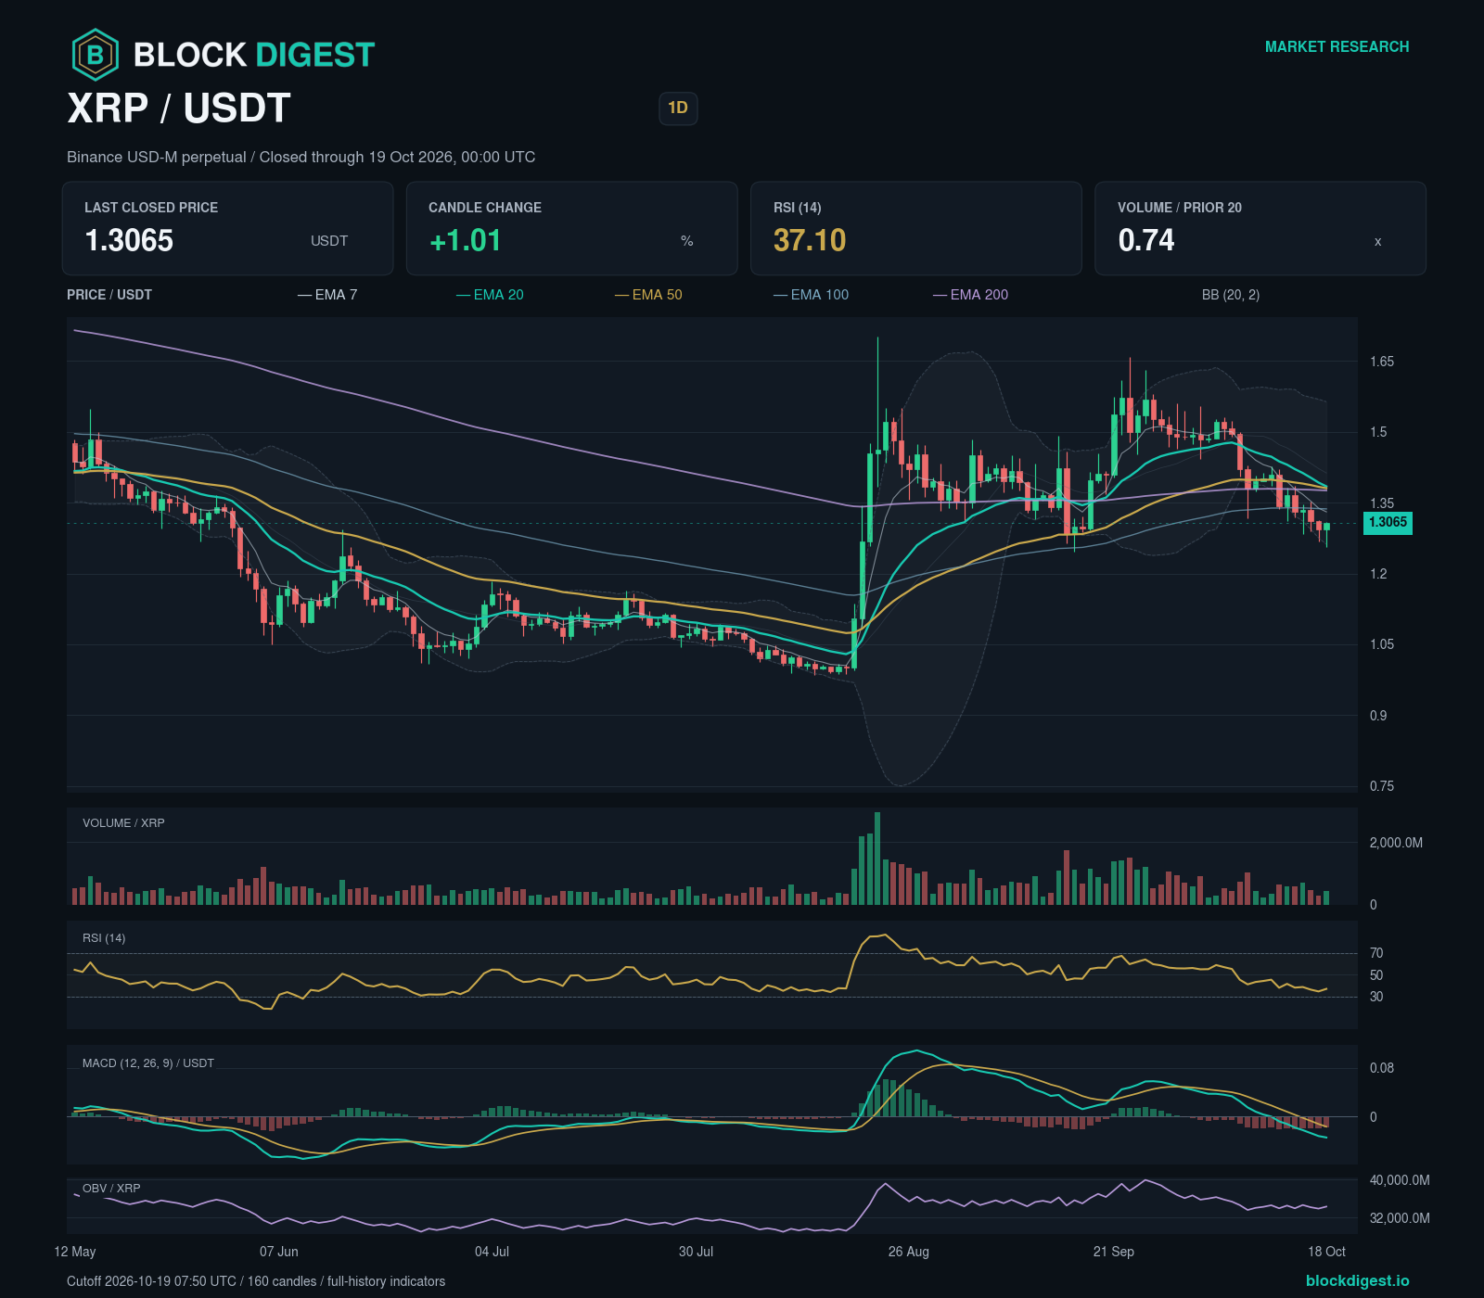The image size is (1484, 1298).
Task: Click the Cutoff 2026-10-19 footer note
Action: click(256, 1281)
